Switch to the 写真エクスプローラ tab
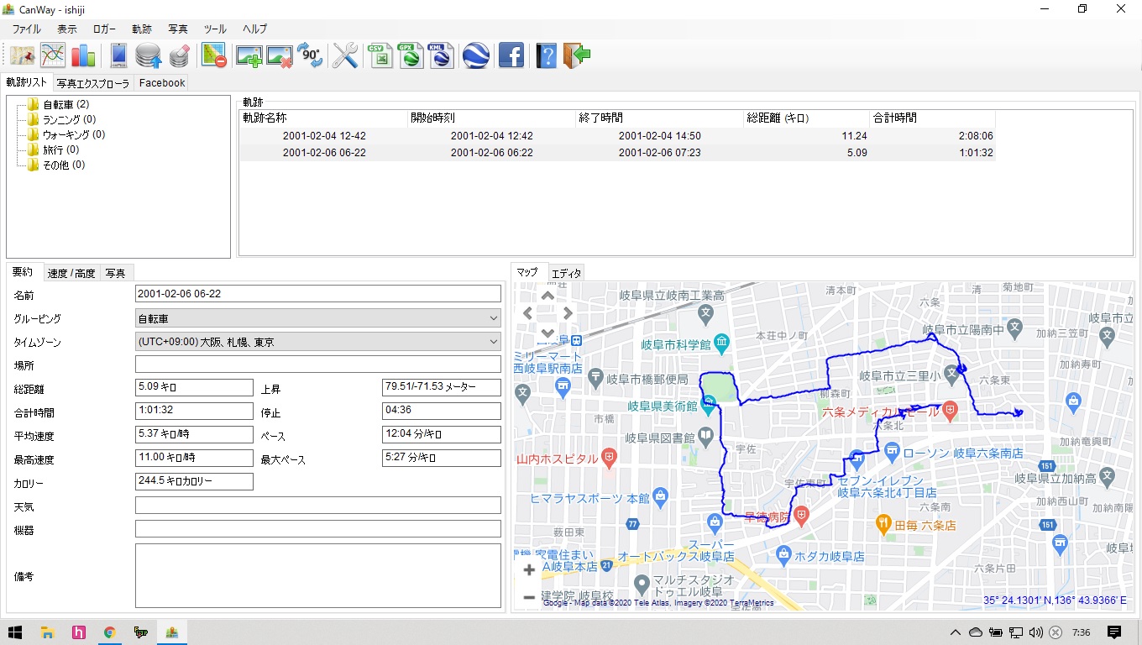Image resolution: width=1142 pixels, height=645 pixels. 93,83
